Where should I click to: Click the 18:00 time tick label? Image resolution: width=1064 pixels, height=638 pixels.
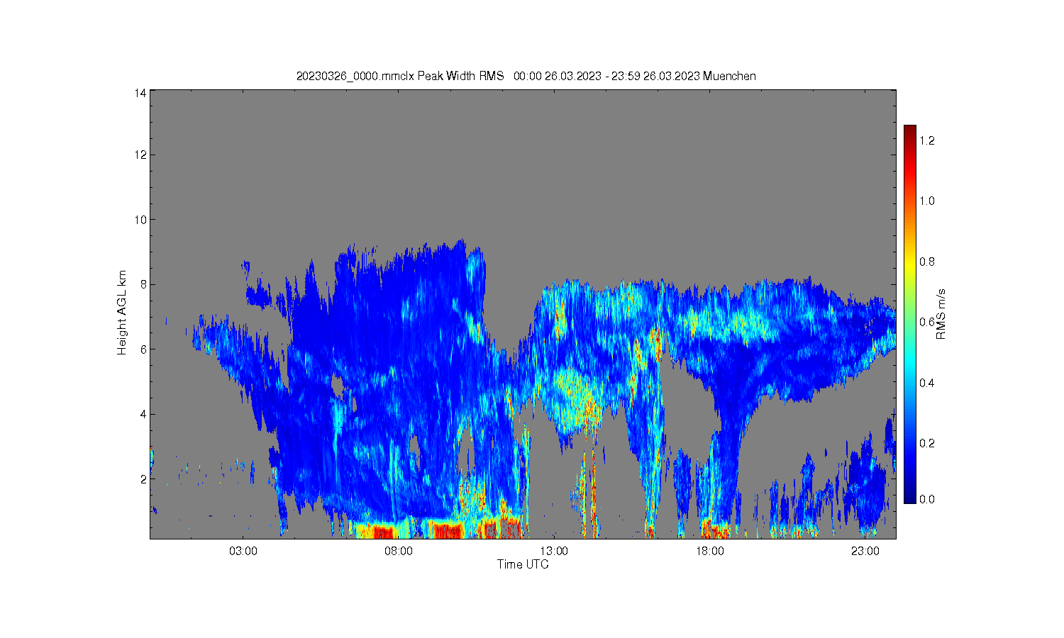pos(709,551)
